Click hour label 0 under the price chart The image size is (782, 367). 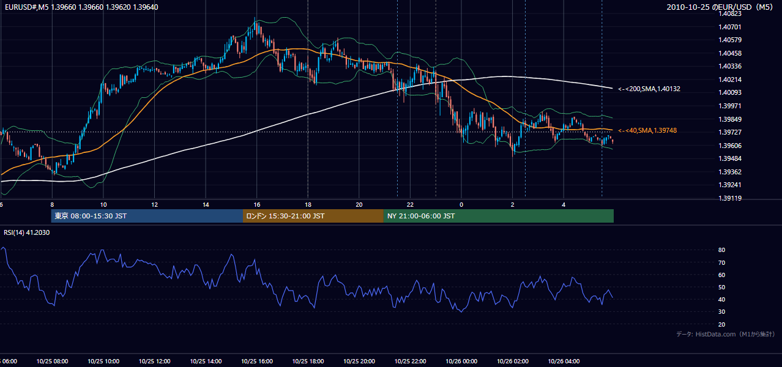click(x=461, y=205)
